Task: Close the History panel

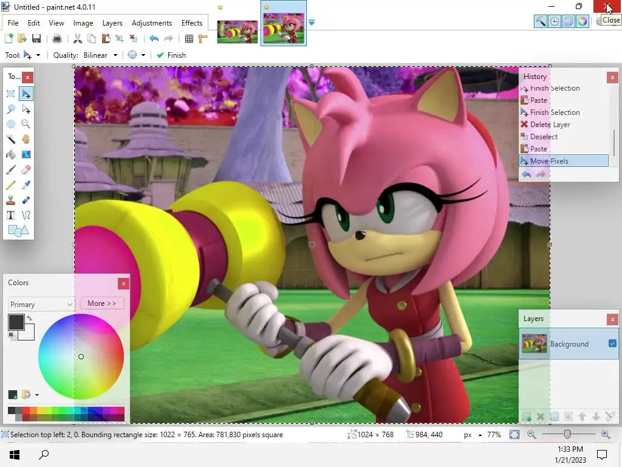Action: pos(612,77)
